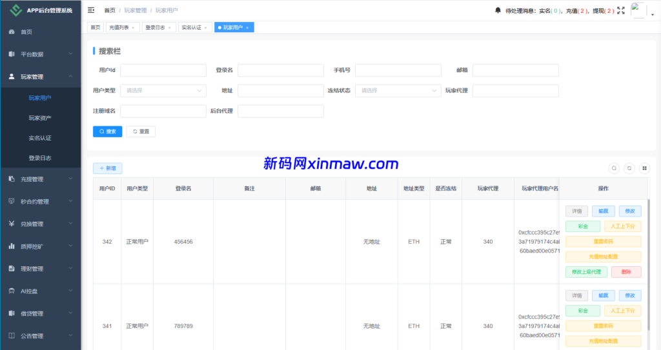Expand the 平台数据 menu chevron
Image resolution: width=661 pixels, height=350 pixels.
point(70,54)
